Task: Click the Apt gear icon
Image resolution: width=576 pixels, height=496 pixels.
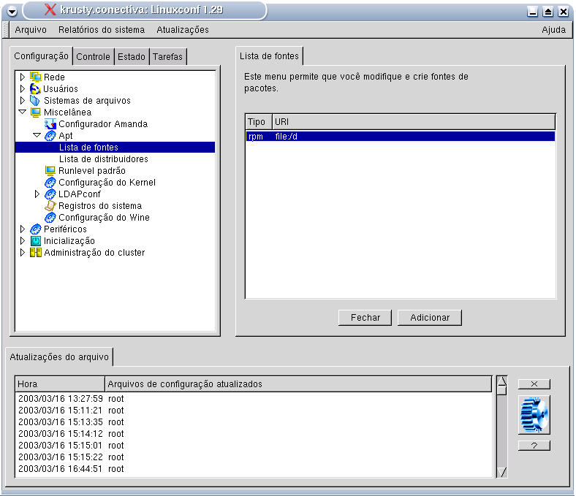Action: coord(50,135)
